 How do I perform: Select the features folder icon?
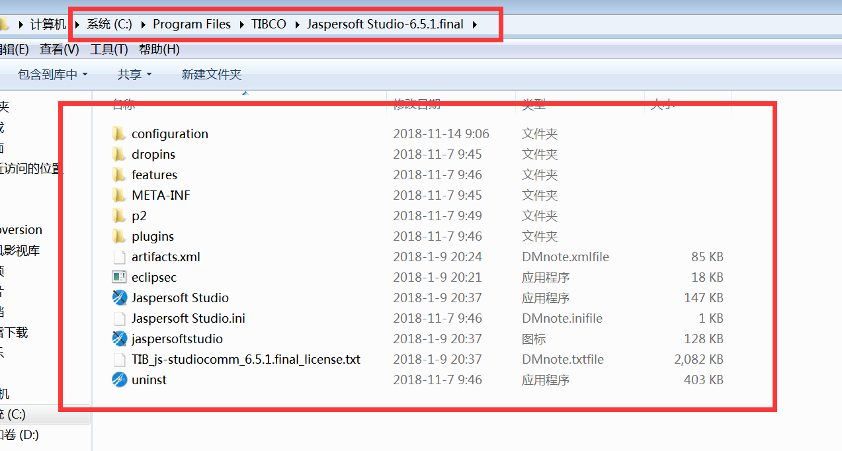pos(119,175)
